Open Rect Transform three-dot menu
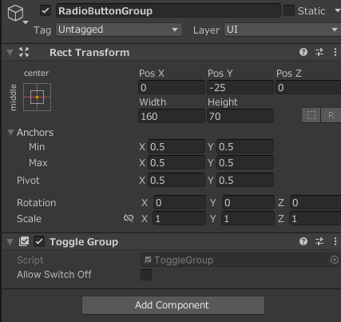Viewport: 341px width, 322px height. (335, 52)
